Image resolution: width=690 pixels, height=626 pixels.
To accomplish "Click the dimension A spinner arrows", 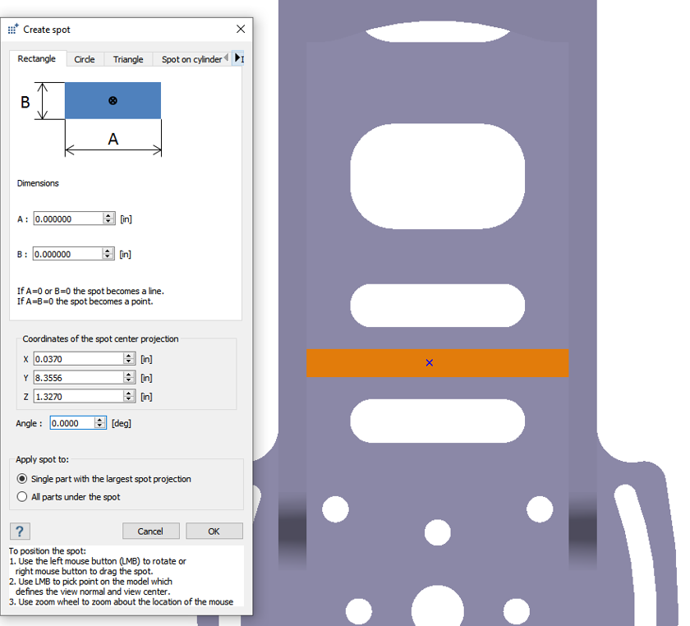I will pos(108,219).
